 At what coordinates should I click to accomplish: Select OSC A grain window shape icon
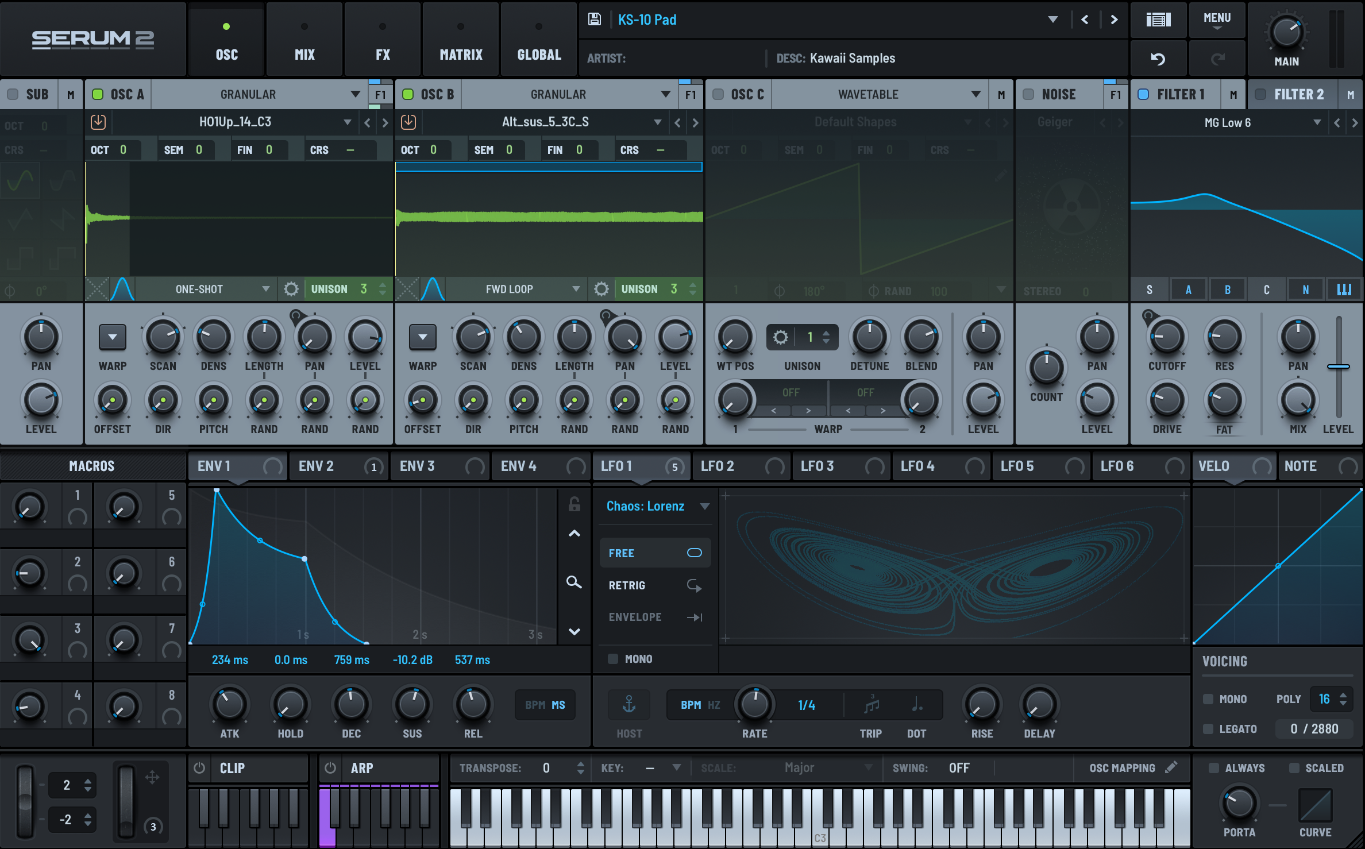122,289
